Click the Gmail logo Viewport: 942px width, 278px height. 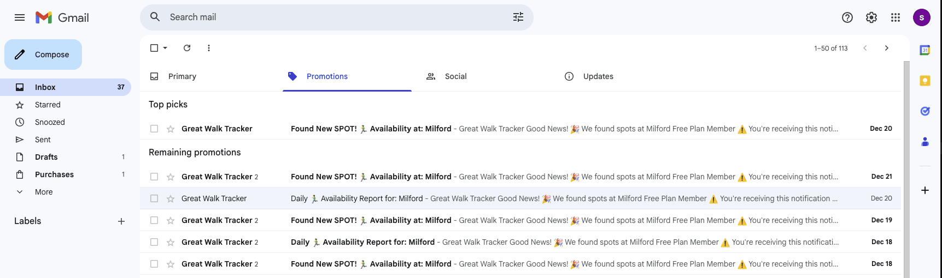coord(62,17)
